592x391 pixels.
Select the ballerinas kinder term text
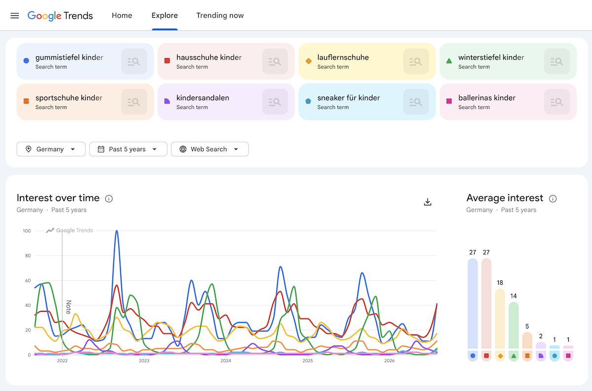click(x=487, y=98)
